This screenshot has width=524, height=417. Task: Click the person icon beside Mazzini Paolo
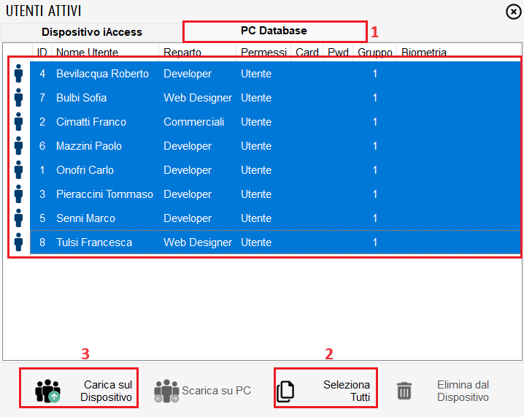pyautogui.click(x=19, y=146)
